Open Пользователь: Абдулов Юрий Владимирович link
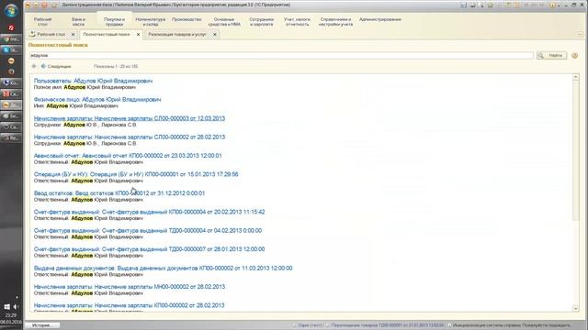 93,81
